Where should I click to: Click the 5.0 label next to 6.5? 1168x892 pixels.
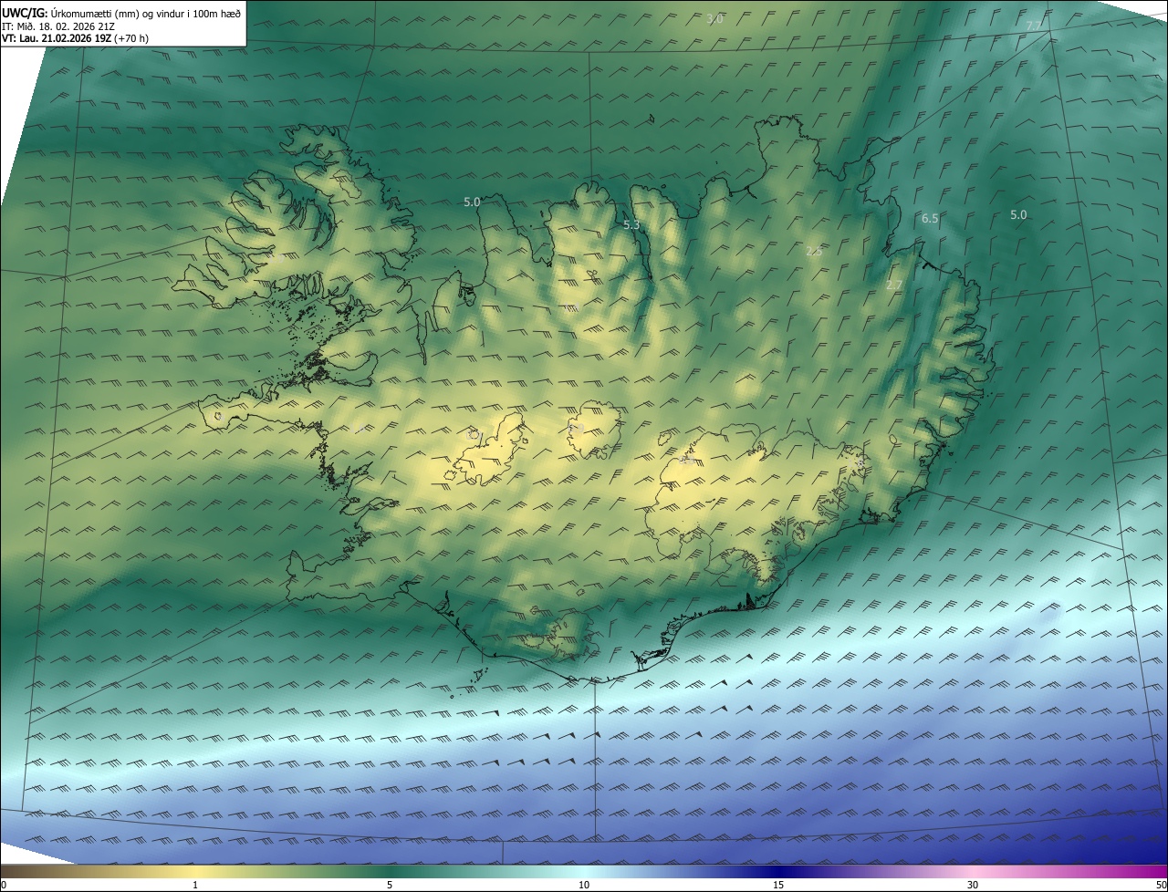coord(1018,215)
